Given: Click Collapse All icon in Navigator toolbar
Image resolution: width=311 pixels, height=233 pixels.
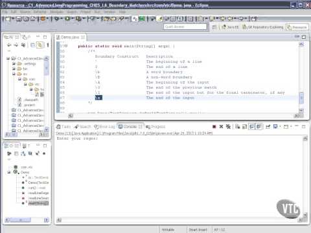Looking at the screenshot, I should tap(32, 45).
